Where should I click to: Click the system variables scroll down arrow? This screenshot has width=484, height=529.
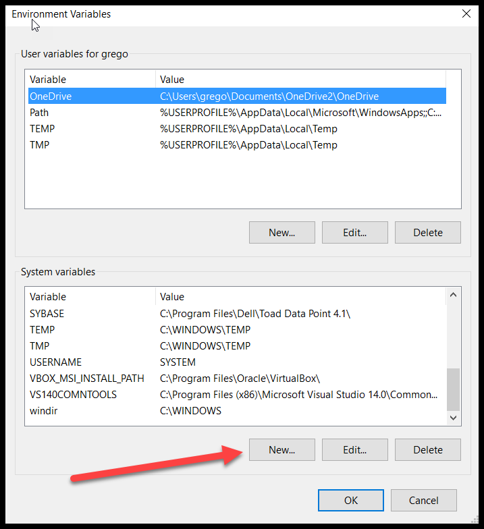click(x=454, y=418)
